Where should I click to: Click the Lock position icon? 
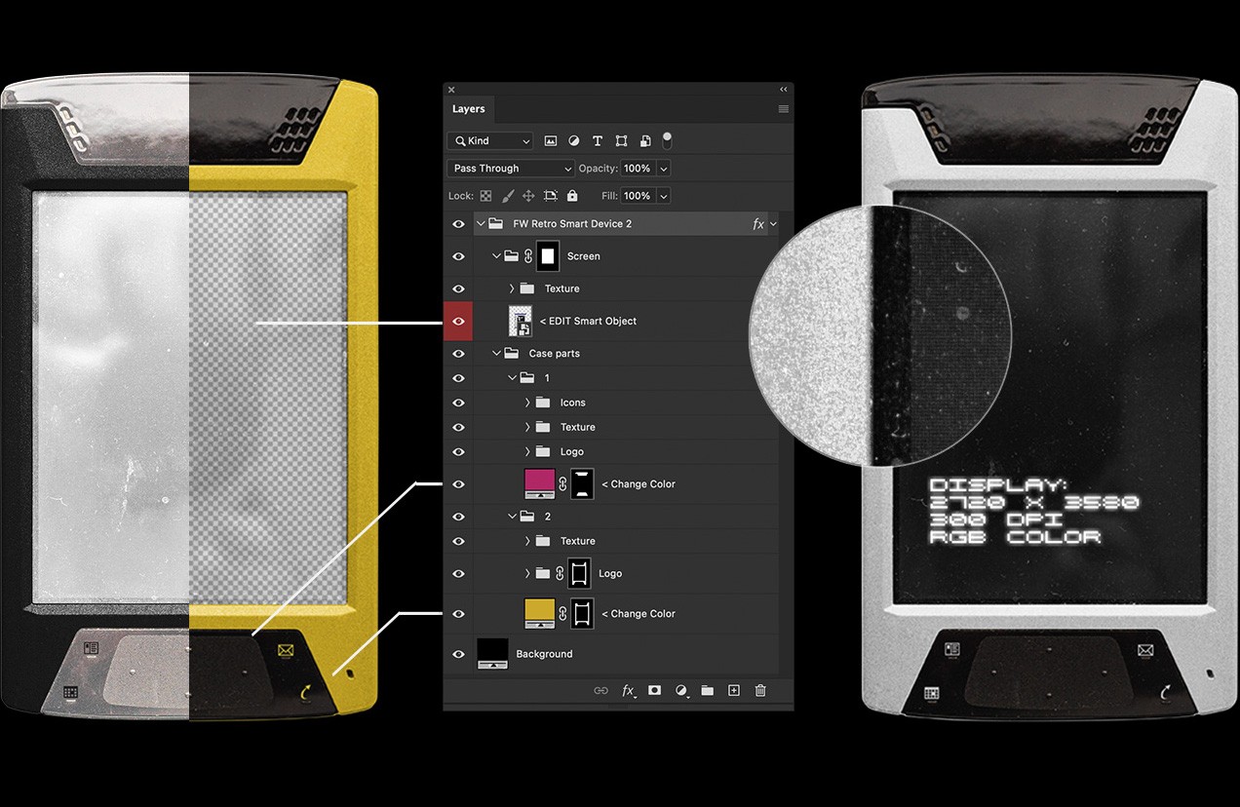click(526, 195)
